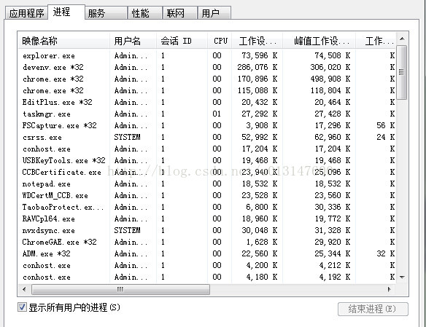
Task: Select USBKeyTools.exe *32 process
Action: pyautogui.click(x=207, y=160)
